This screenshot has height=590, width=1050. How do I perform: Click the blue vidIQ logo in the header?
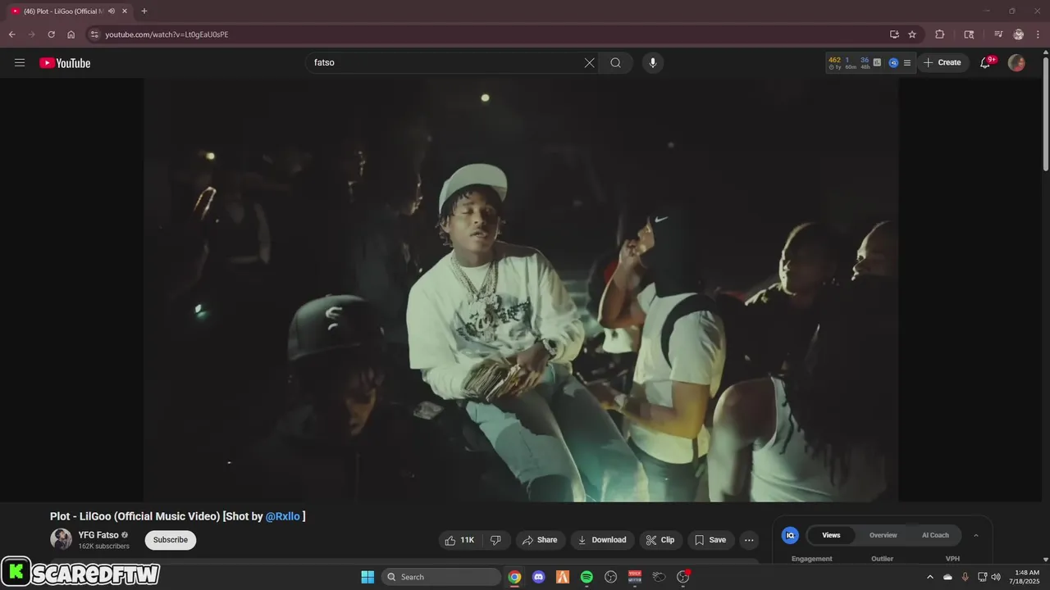(893, 62)
